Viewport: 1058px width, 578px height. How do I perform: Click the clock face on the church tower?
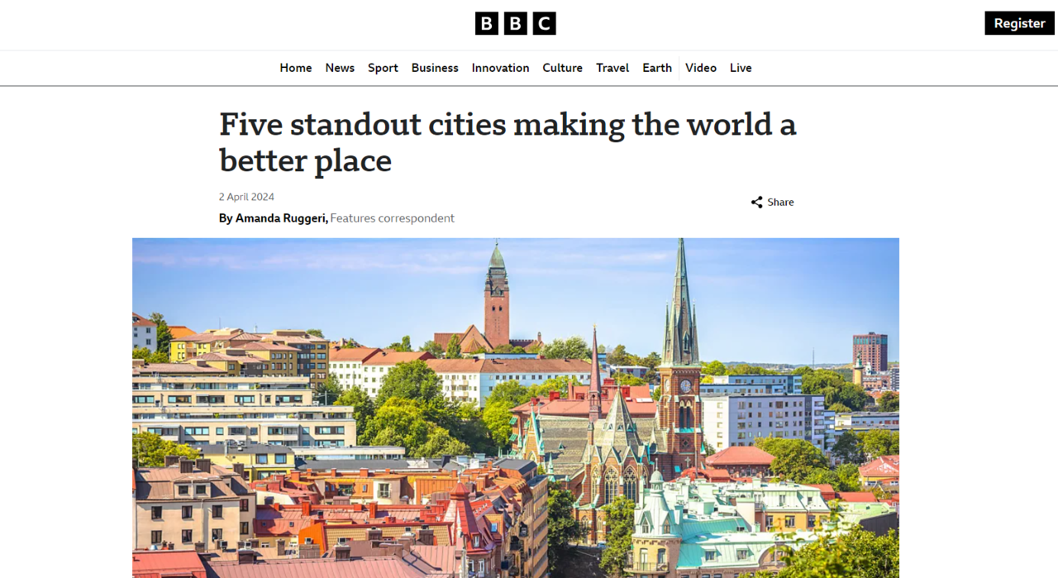pyautogui.click(x=685, y=386)
